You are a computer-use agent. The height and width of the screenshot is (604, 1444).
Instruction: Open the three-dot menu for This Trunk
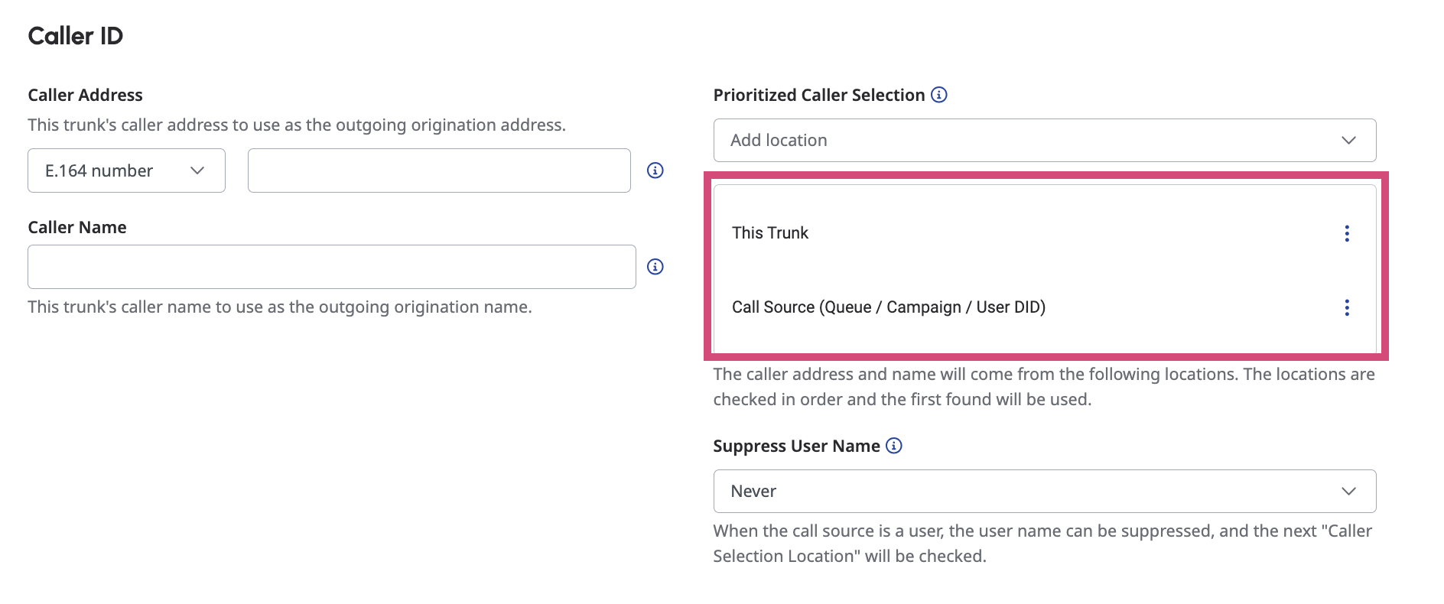pyautogui.click(x=1347, y=234)
